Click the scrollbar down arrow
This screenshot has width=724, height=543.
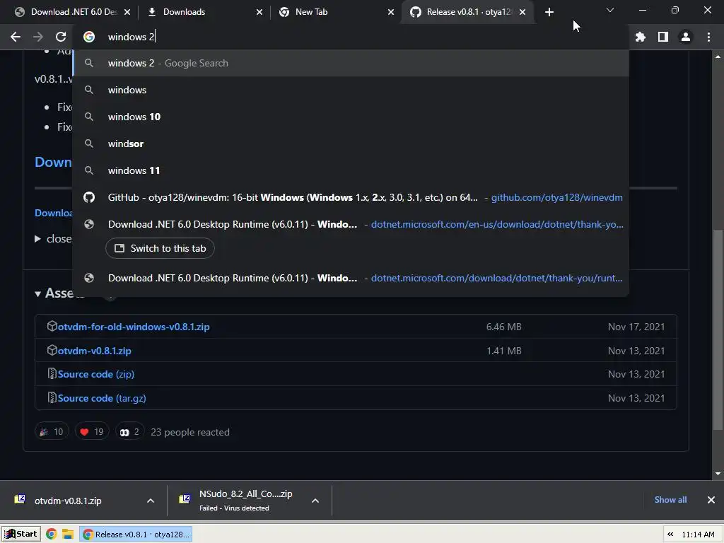718,474
